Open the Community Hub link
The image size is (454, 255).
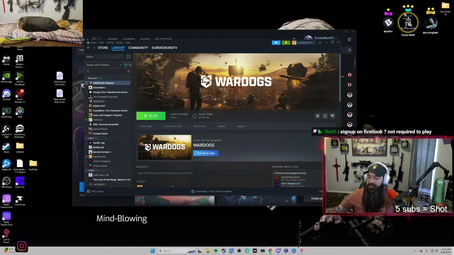click(172, 126)
